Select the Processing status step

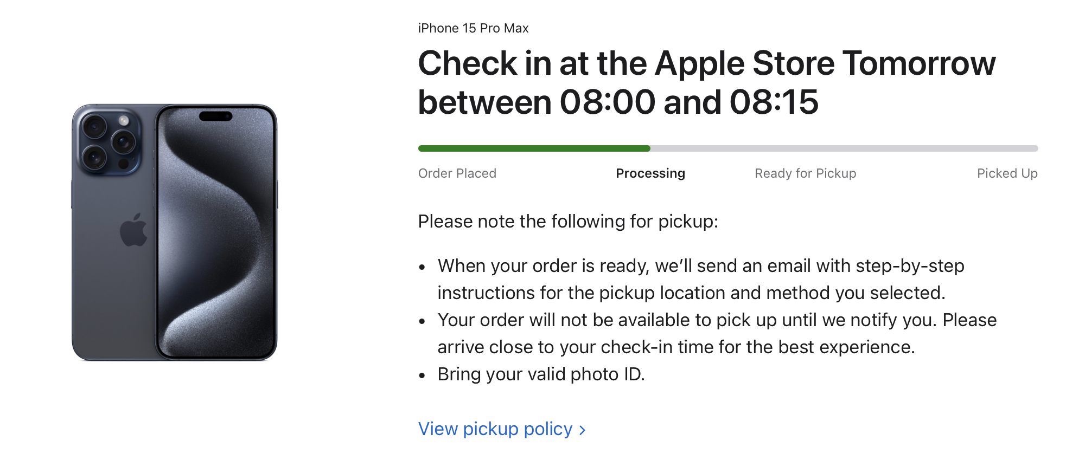650,173
